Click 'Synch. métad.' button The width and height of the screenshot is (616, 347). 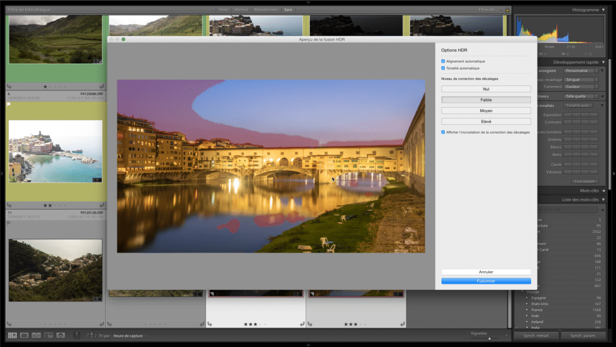coord(536,336)
